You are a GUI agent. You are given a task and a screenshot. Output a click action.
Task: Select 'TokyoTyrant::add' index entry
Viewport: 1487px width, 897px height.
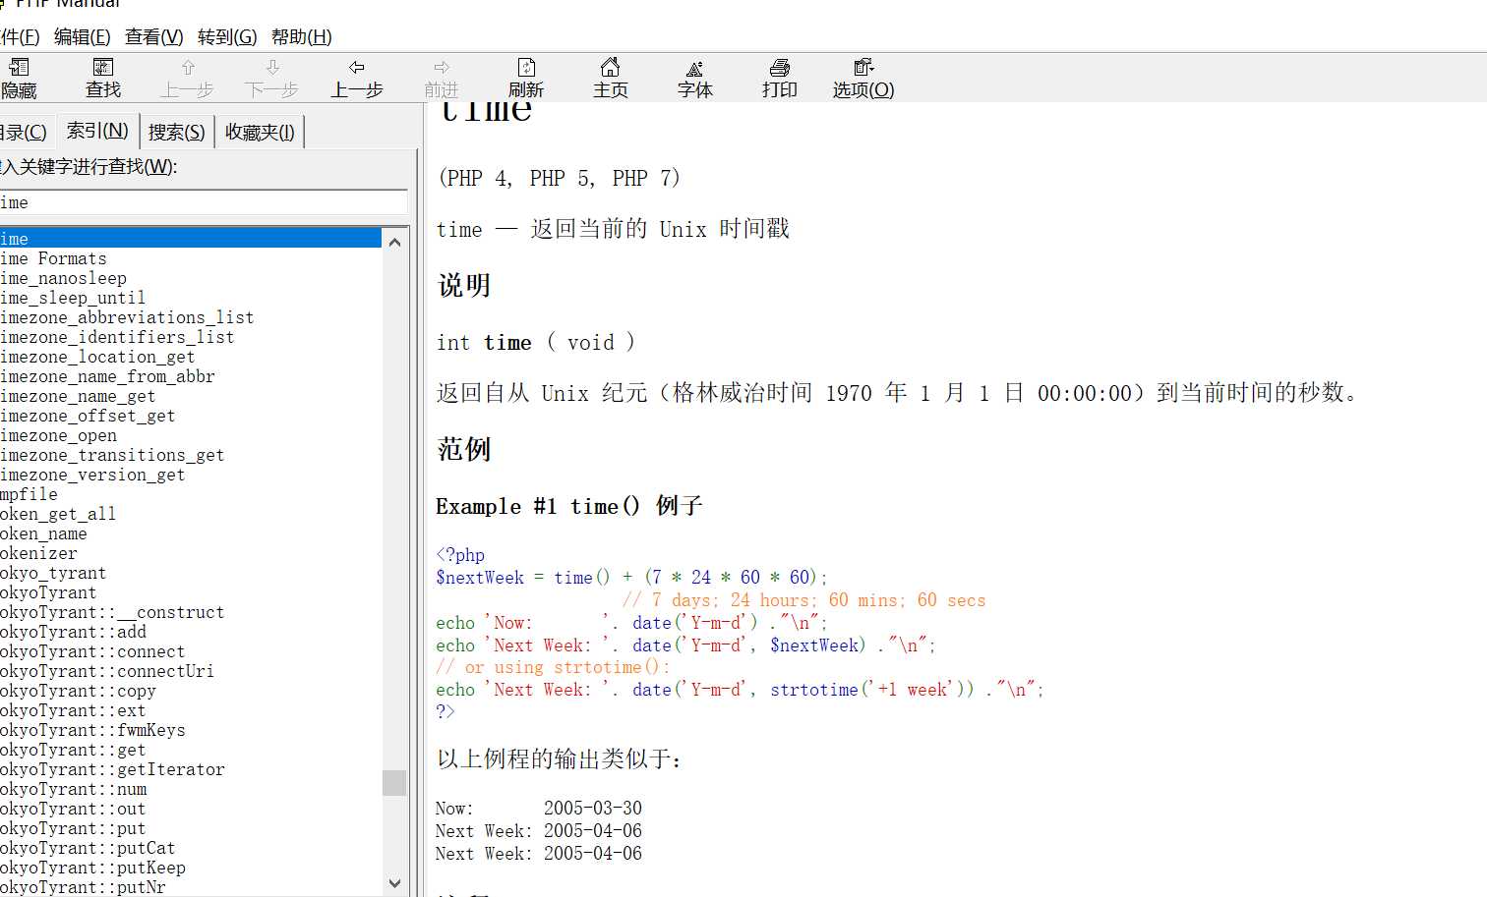[x=73, y=632]
